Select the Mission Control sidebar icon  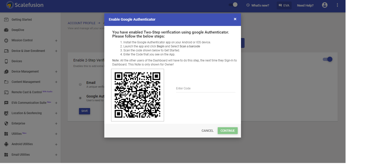6,40
